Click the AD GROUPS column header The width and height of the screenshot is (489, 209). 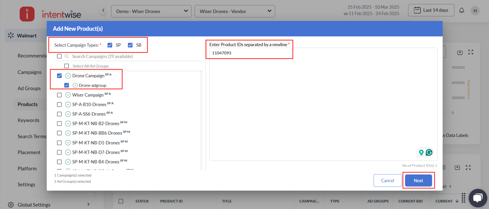pyautogui.click(x=378, y=201)
